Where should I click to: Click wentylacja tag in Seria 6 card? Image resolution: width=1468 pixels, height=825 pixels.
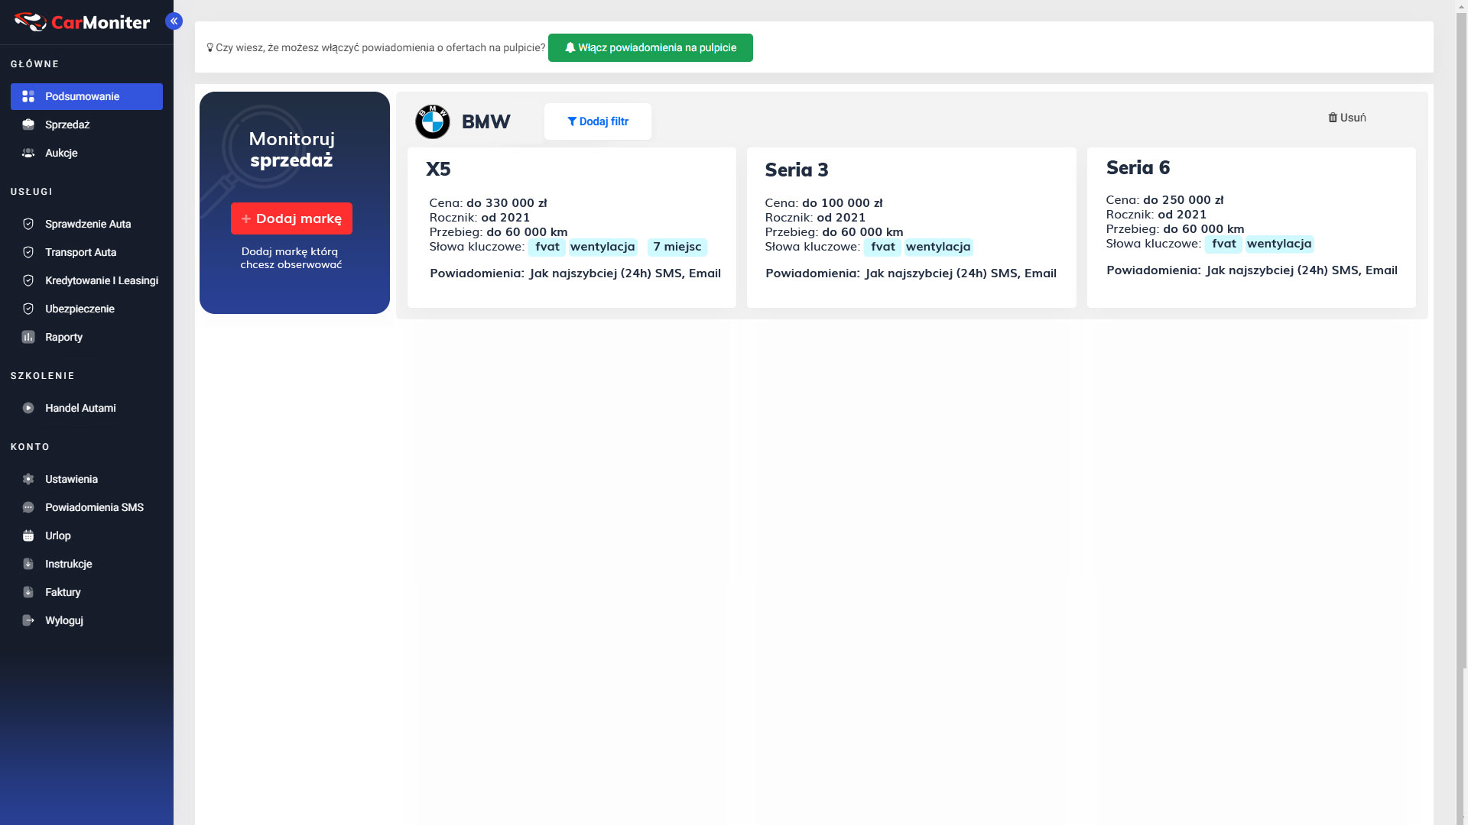[1279, 244]
